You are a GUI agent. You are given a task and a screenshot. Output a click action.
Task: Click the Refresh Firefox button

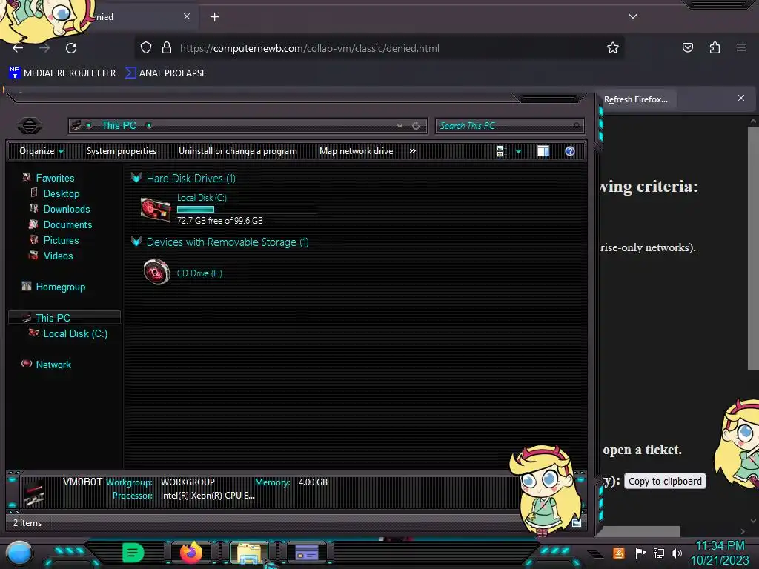click(x=635, y=99)
